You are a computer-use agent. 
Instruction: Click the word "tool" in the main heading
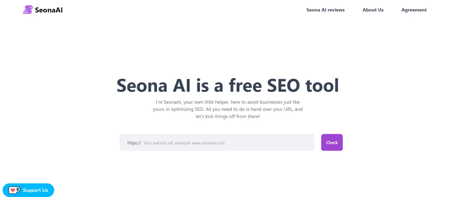(322, 85)
